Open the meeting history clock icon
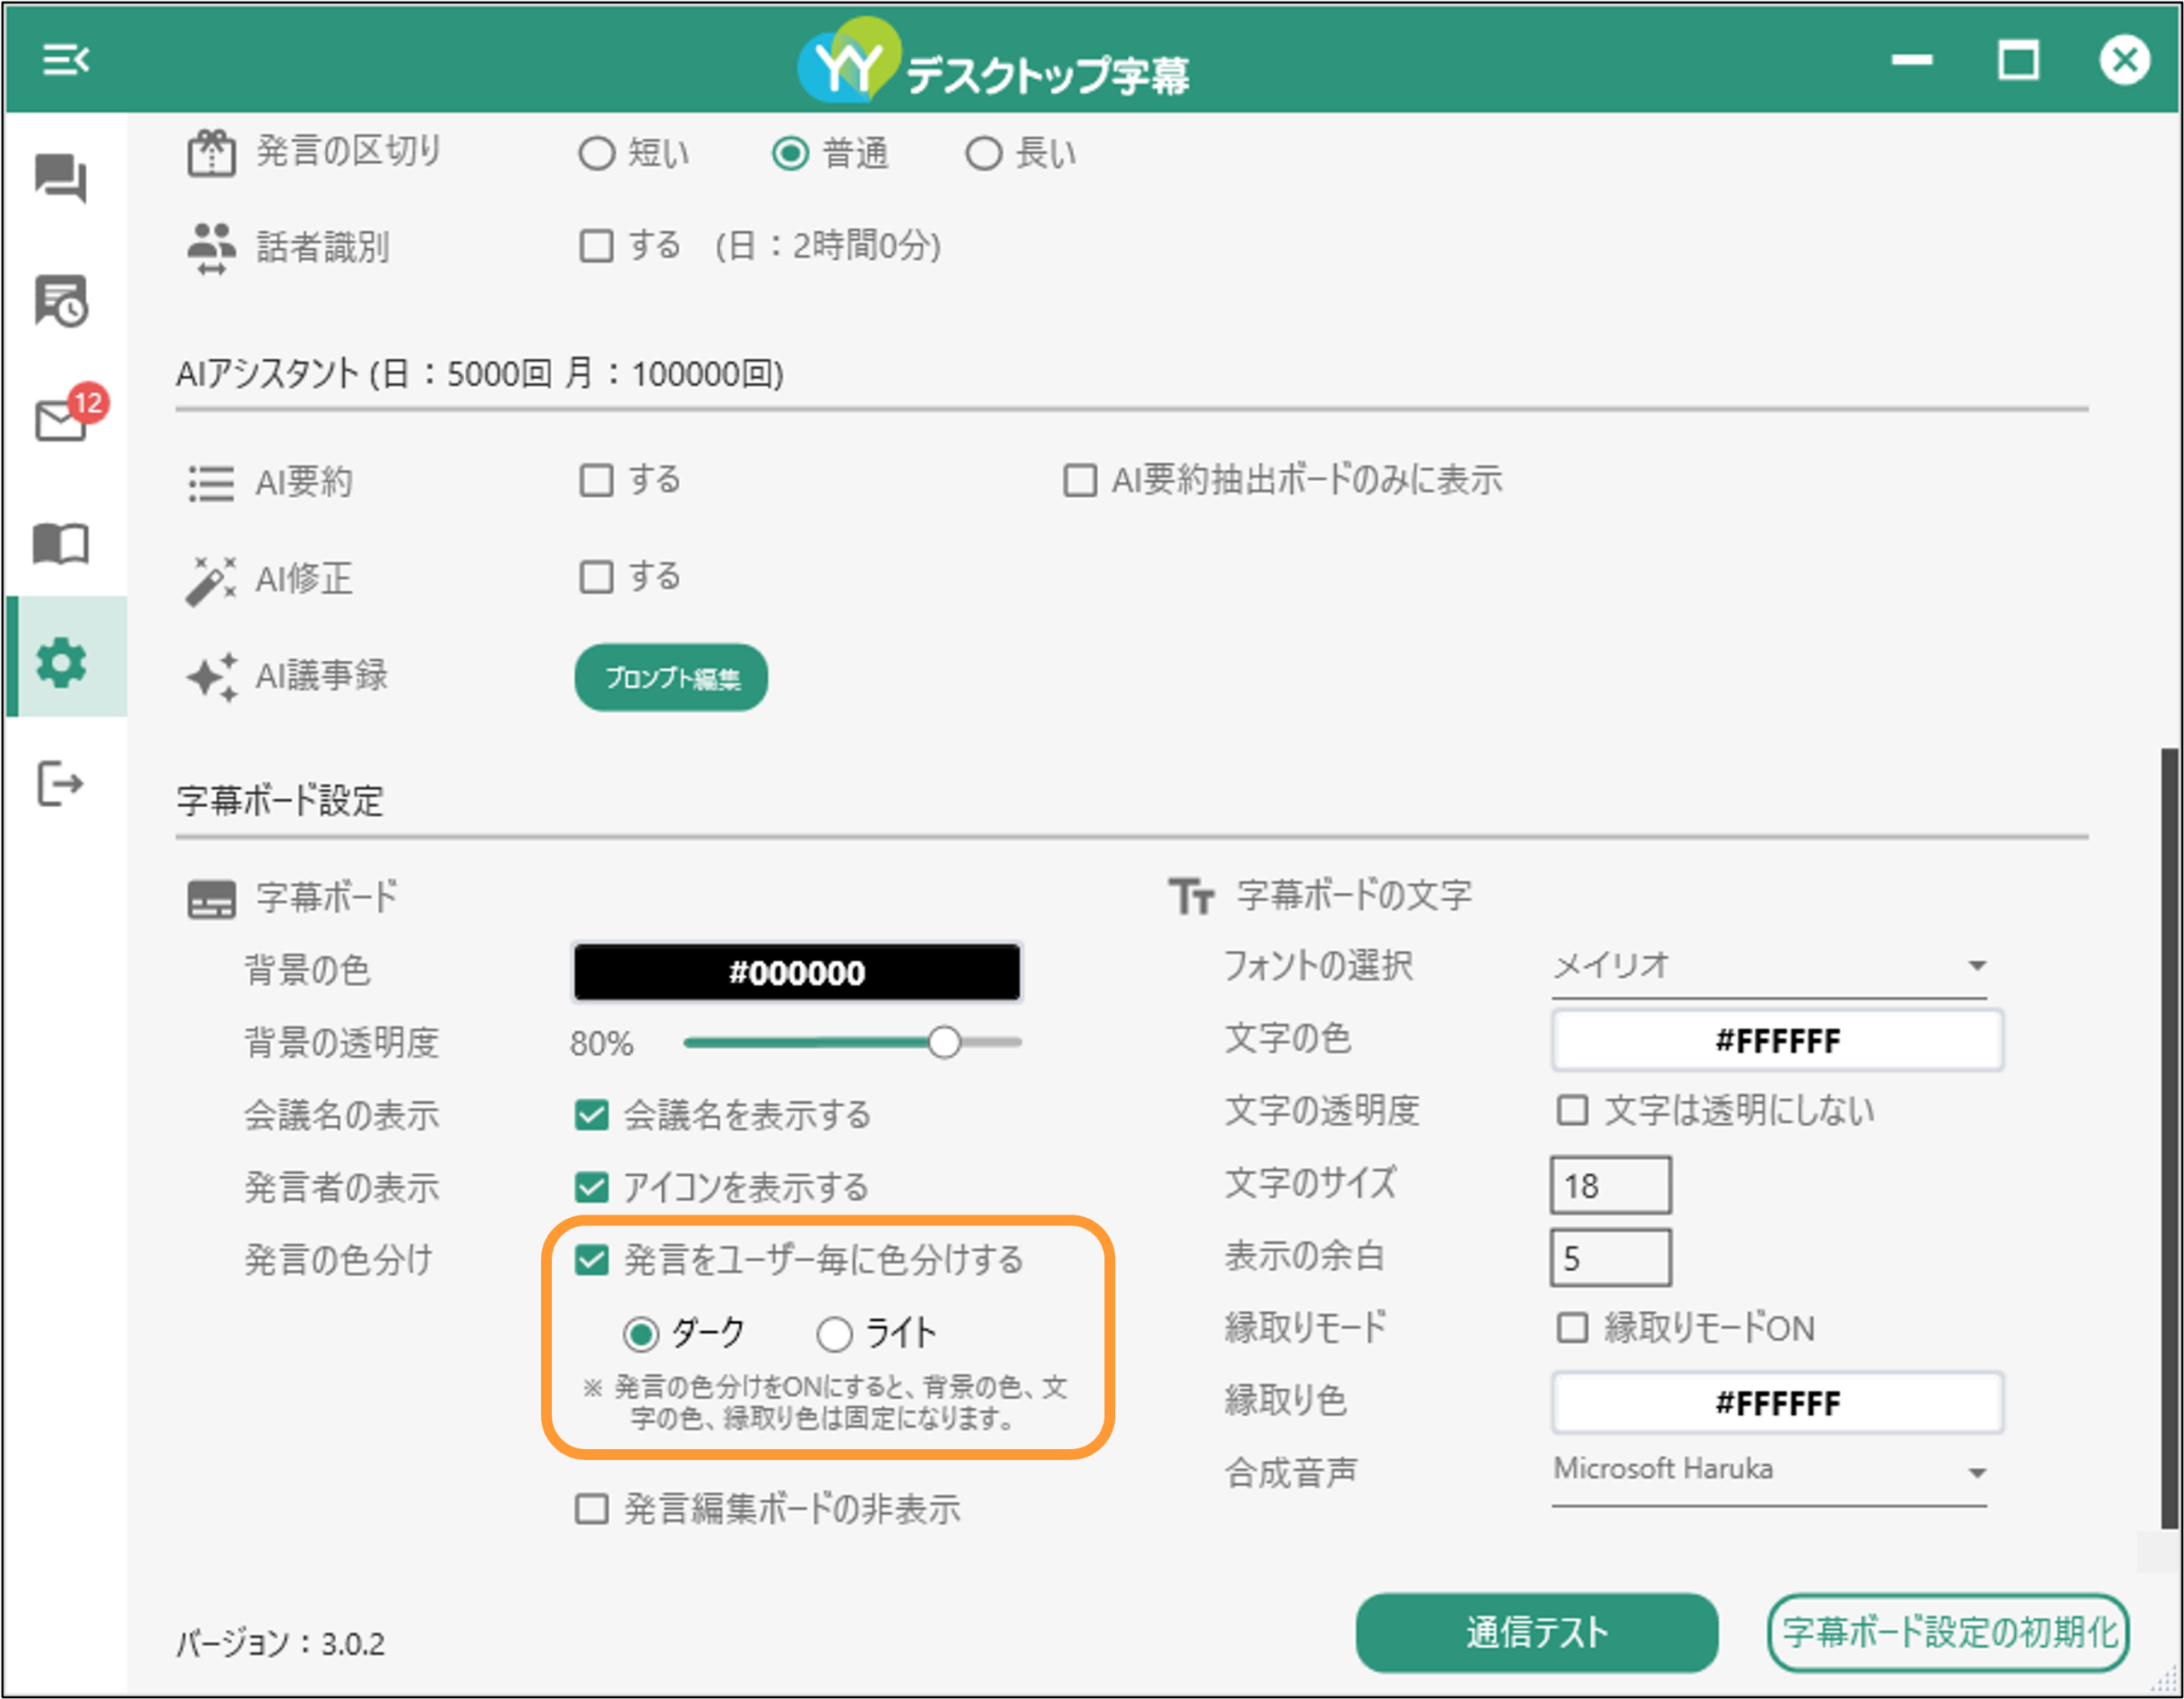The width and height of the screenshot is (2184, 1699). tap(61, 301)
